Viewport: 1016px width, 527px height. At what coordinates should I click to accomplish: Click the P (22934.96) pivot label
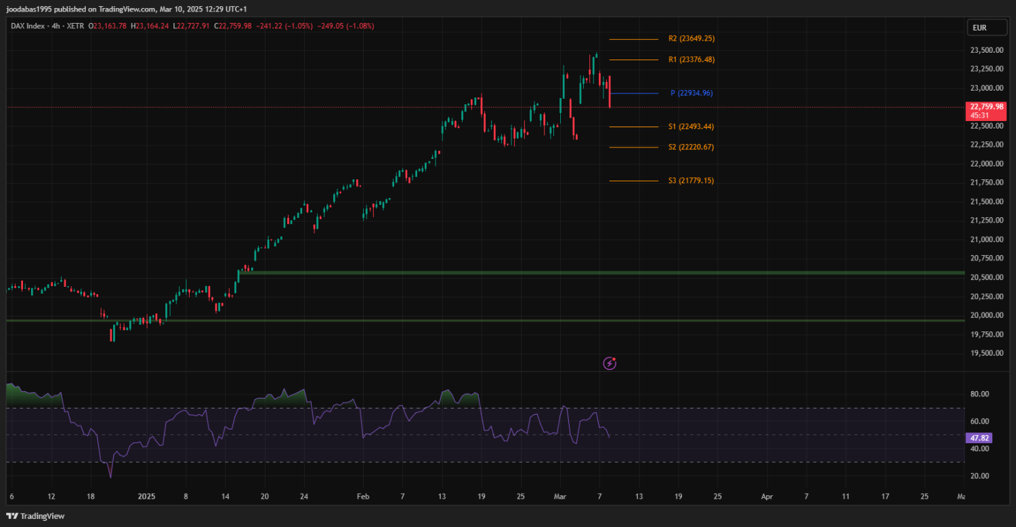691,93
